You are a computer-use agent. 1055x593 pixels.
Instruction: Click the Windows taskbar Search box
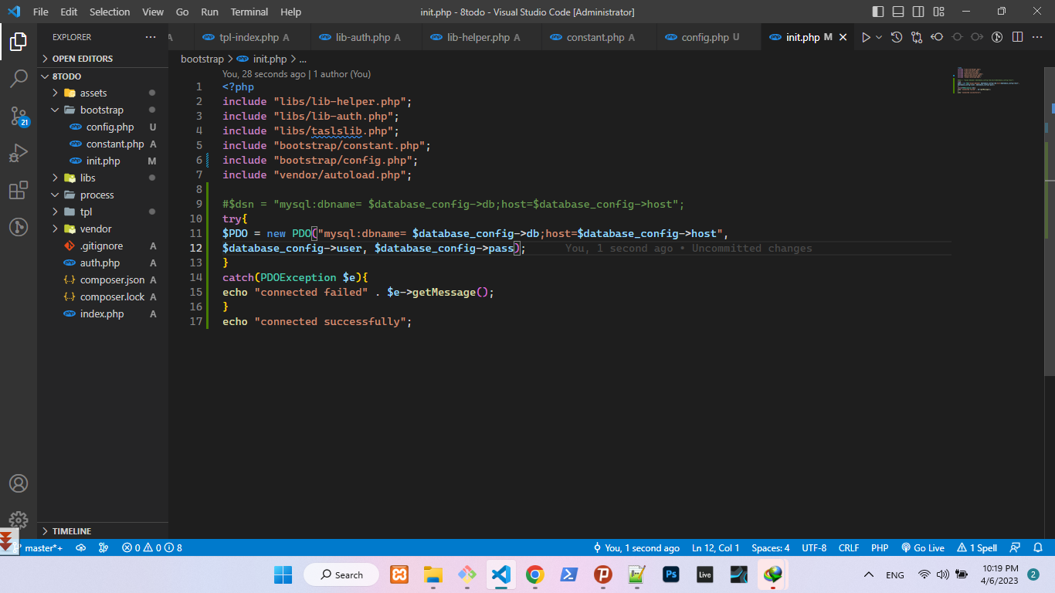(341, 574)
